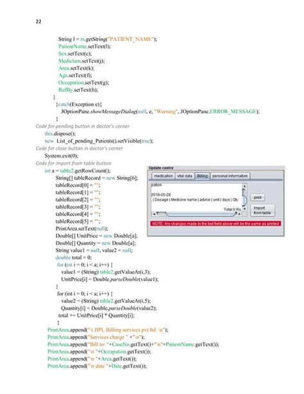Click the Import from table button
Image resolution: width=304 pixels, height=394 pixels.
pyautogui.click(x=262, y=210)
